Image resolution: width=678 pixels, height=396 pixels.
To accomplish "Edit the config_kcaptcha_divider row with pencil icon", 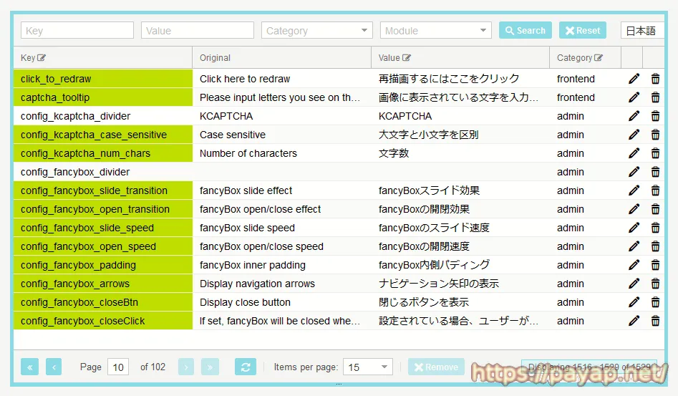I will (x=634, y=116).
